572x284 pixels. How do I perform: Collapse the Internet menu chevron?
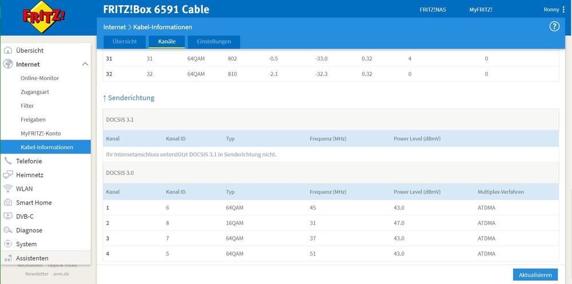[x=85, y=64]
